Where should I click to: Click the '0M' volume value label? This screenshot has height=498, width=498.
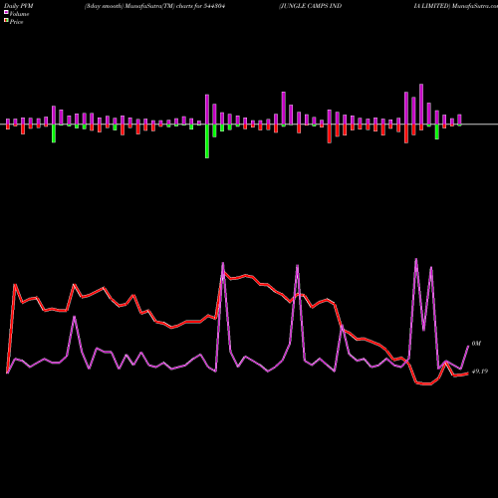(476, 344)
